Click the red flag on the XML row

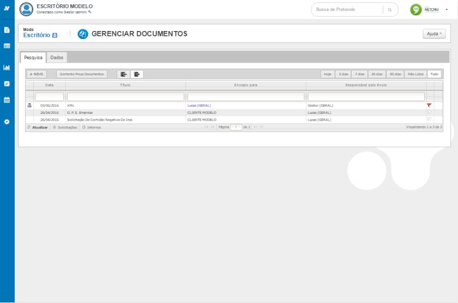click(x=429, y=106)
